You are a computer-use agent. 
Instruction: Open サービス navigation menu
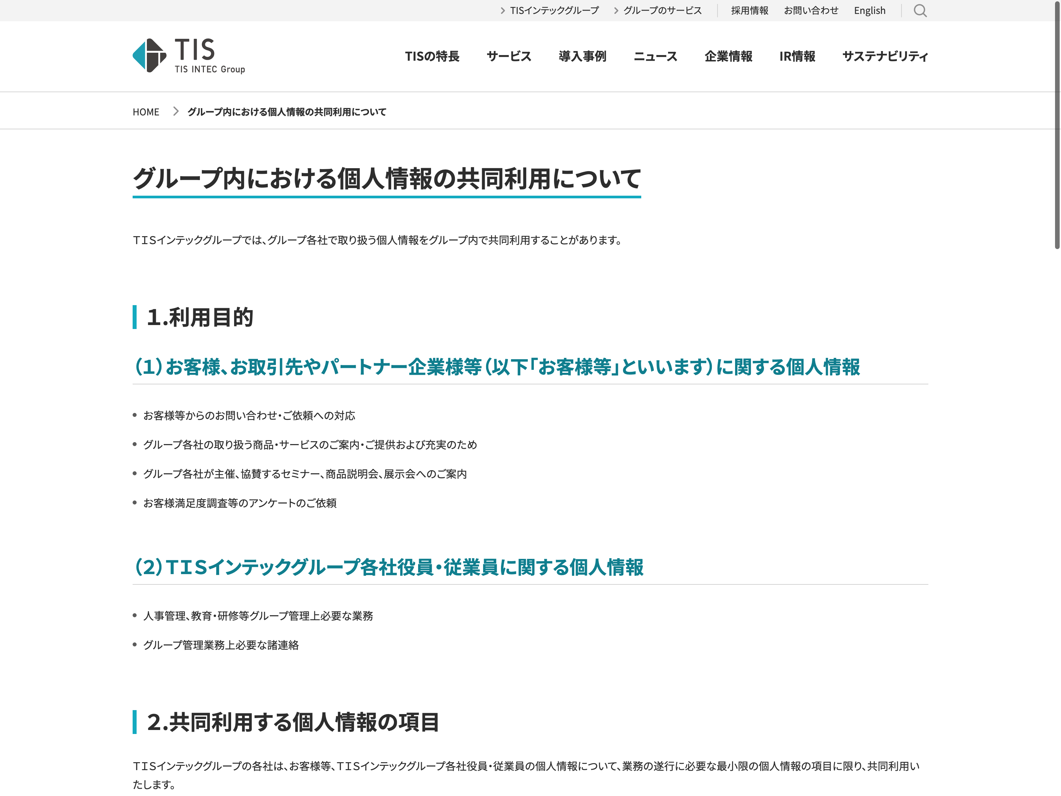pyautogui.click(x=508, y=56)
